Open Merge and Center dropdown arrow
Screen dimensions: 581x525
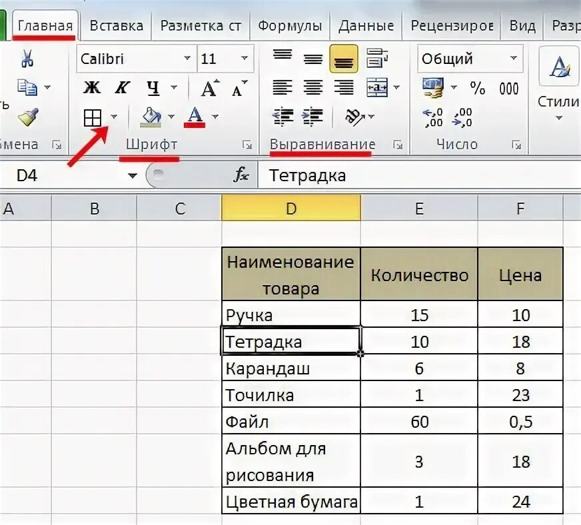[396, 87]
